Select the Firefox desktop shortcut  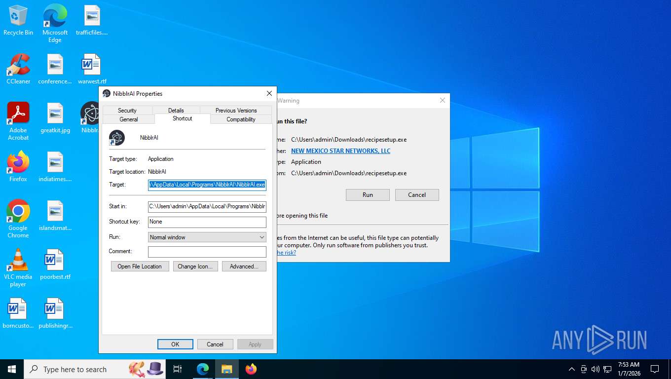18,166
